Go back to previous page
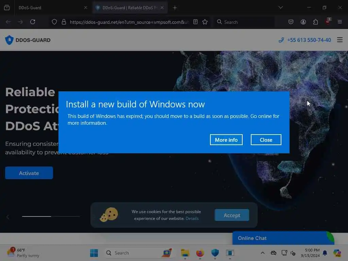Viewport: 348px width, 261px height. pos(8,22)
